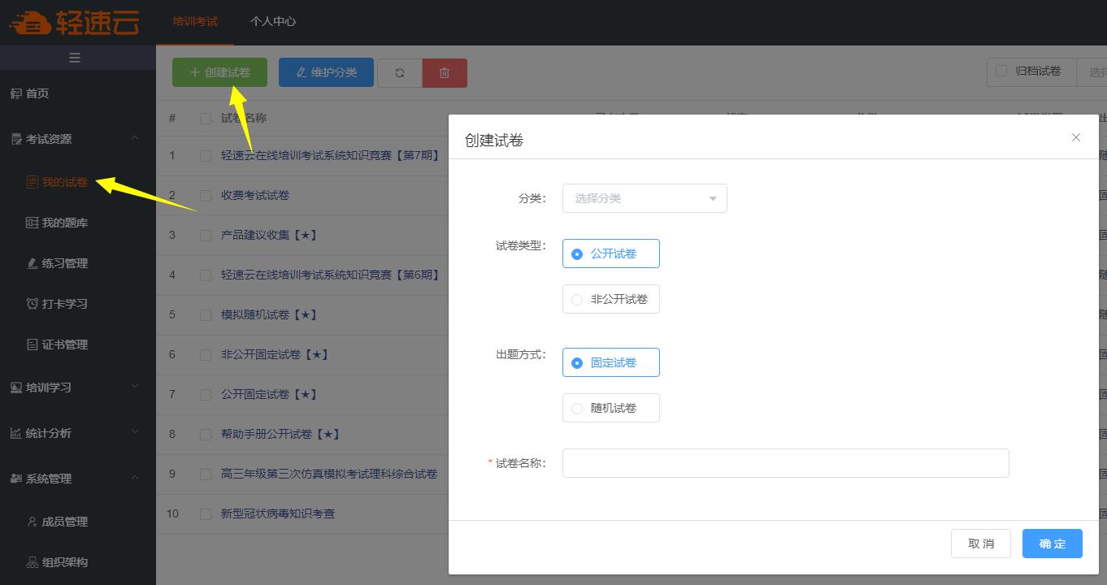Open the 选择分类 dropdown
The height and width of the screenshot is (585, 1107).
[x=645, y=197]
